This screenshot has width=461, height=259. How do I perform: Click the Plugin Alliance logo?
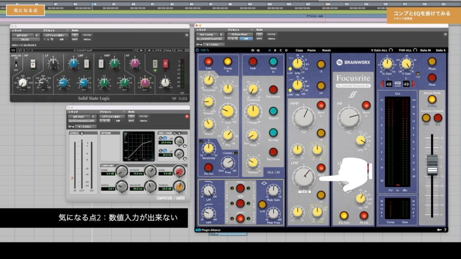(x=208, y=230)
